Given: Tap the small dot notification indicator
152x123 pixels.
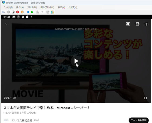Looking at the screenshot, I should (31, 17).
